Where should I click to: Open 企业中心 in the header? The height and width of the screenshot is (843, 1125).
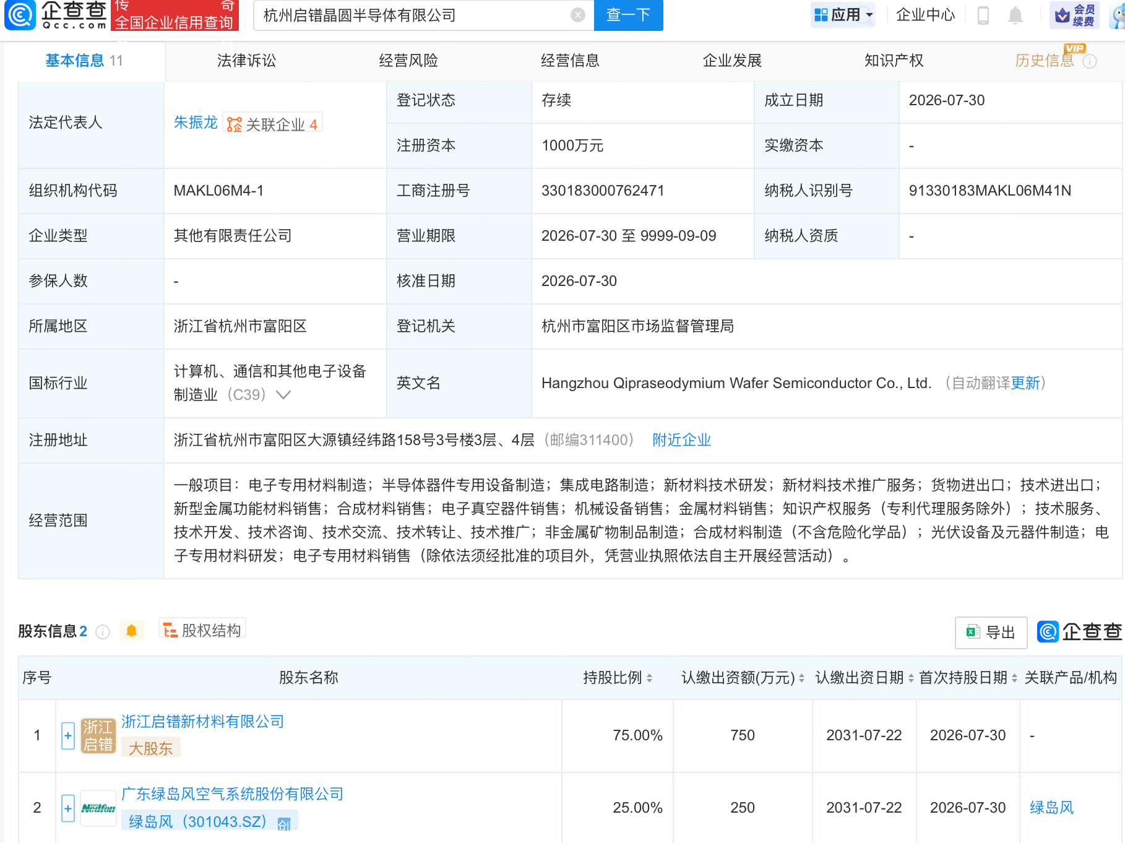point(925,15)
